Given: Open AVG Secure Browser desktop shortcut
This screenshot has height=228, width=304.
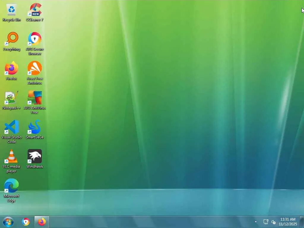Looking at the screenshot, I should click(35, 44).
